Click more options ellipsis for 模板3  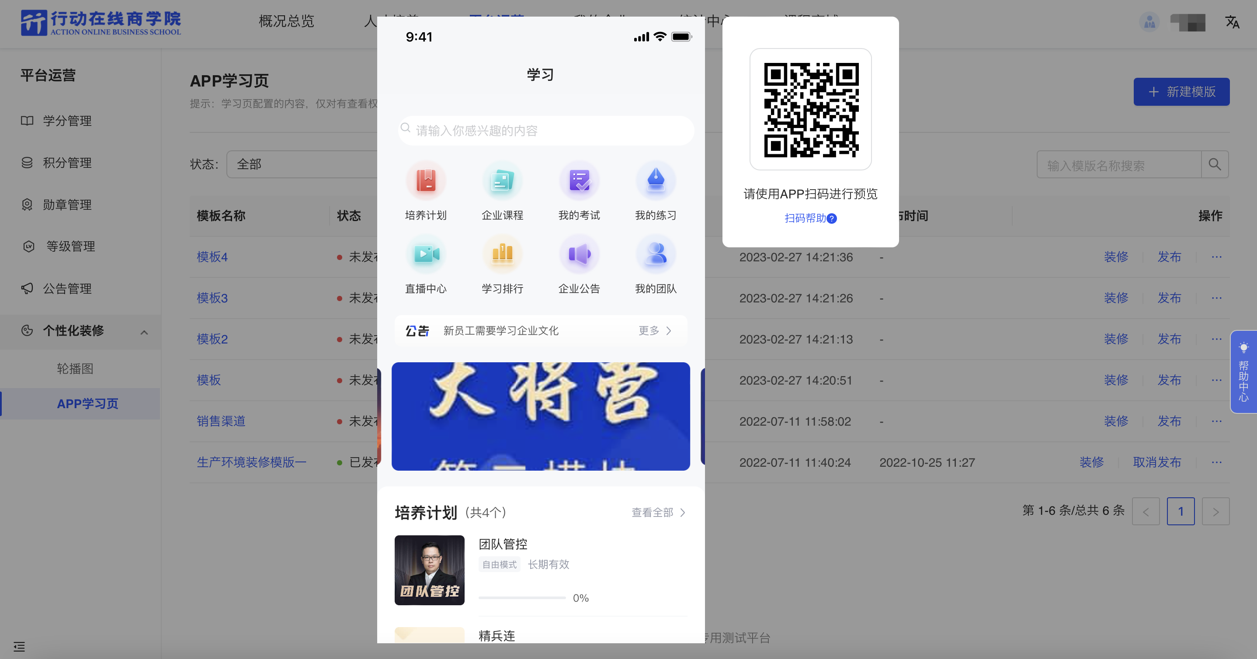pyautogui.click(x=1216, y=298)
